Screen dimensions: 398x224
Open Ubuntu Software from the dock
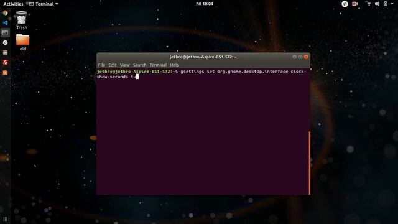coord(5,72)
